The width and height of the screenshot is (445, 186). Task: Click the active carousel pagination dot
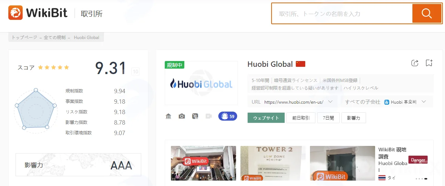tap(426, 179)
